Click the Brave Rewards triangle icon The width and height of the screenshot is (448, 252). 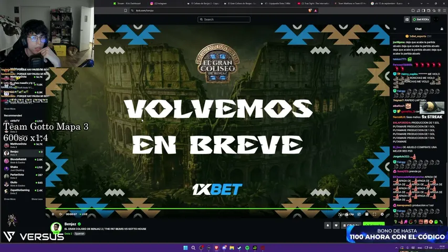click(x=316, y=10)
